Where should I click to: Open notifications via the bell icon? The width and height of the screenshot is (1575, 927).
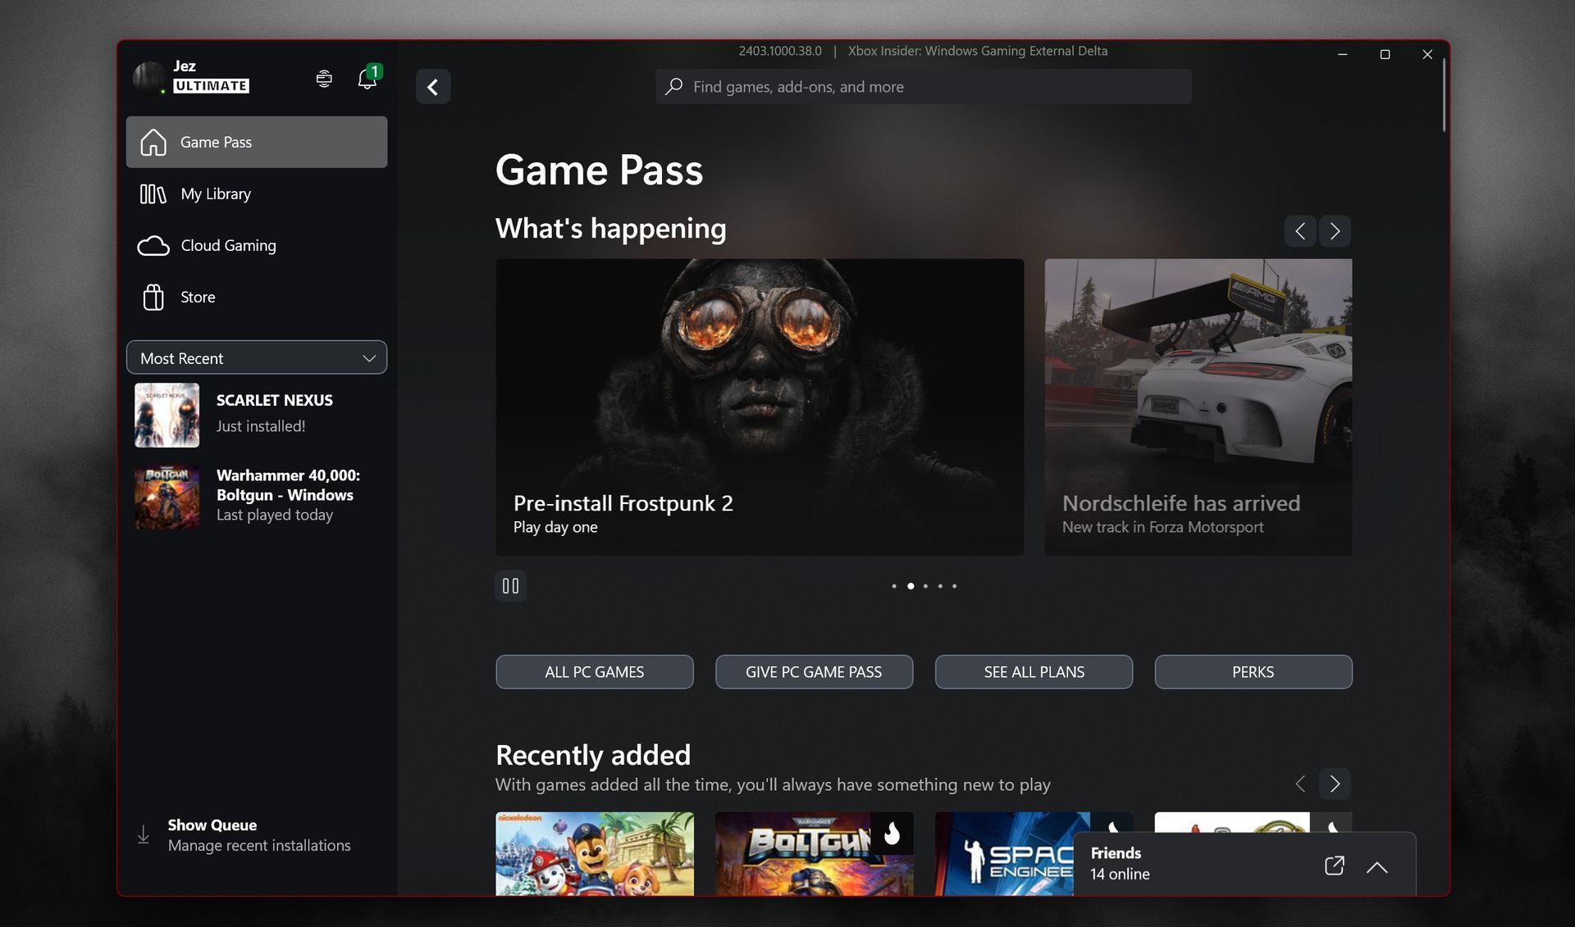pos(366,78)
